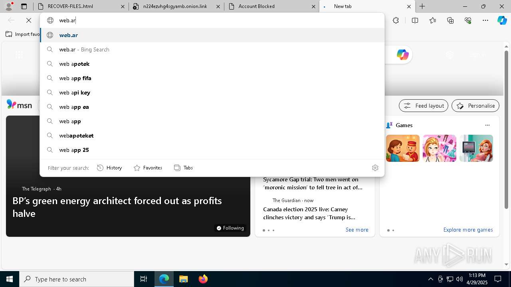Open Task View on taskbar
This screenshot has width=511, height=287.
coord(144,279)
